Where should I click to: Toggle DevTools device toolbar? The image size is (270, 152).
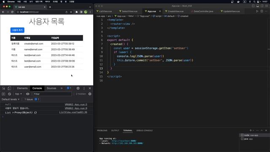(x=9, y=88)
